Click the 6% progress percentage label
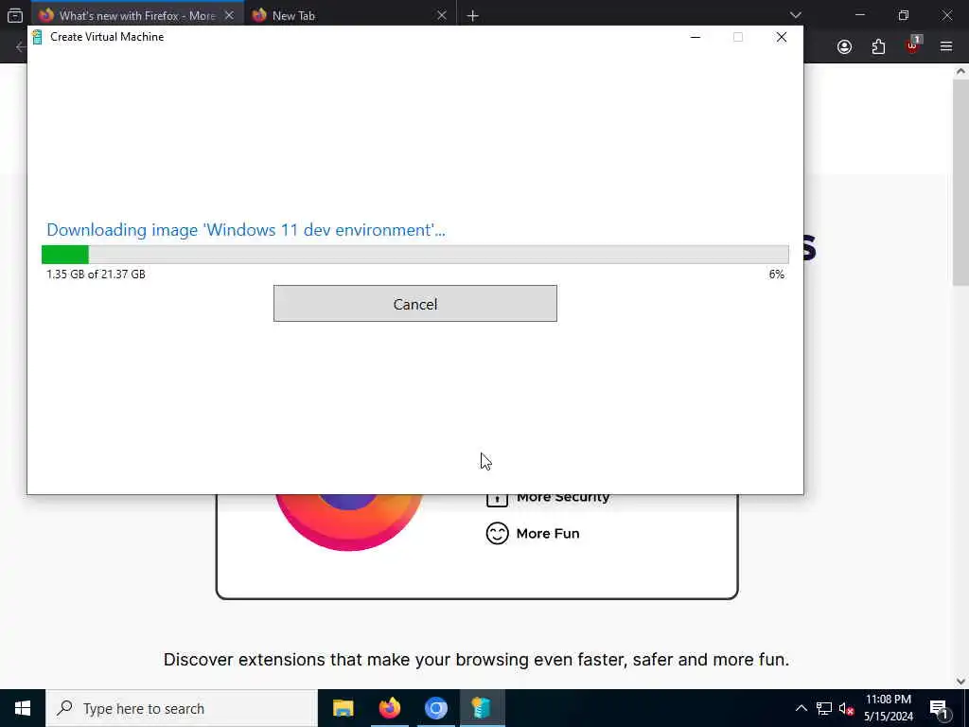 (777, 274)
